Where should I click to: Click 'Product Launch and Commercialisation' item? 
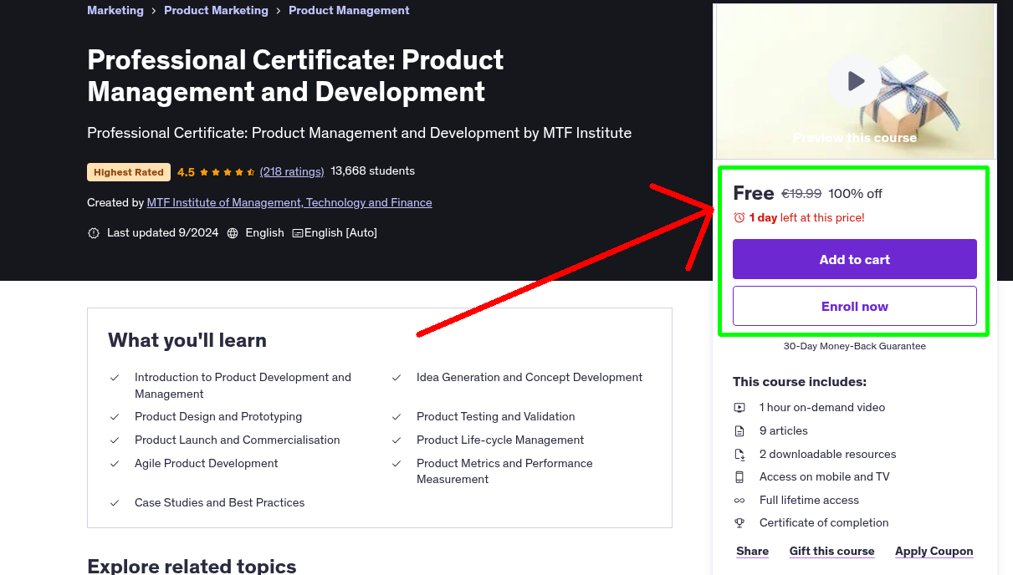(x=238, y=440)
